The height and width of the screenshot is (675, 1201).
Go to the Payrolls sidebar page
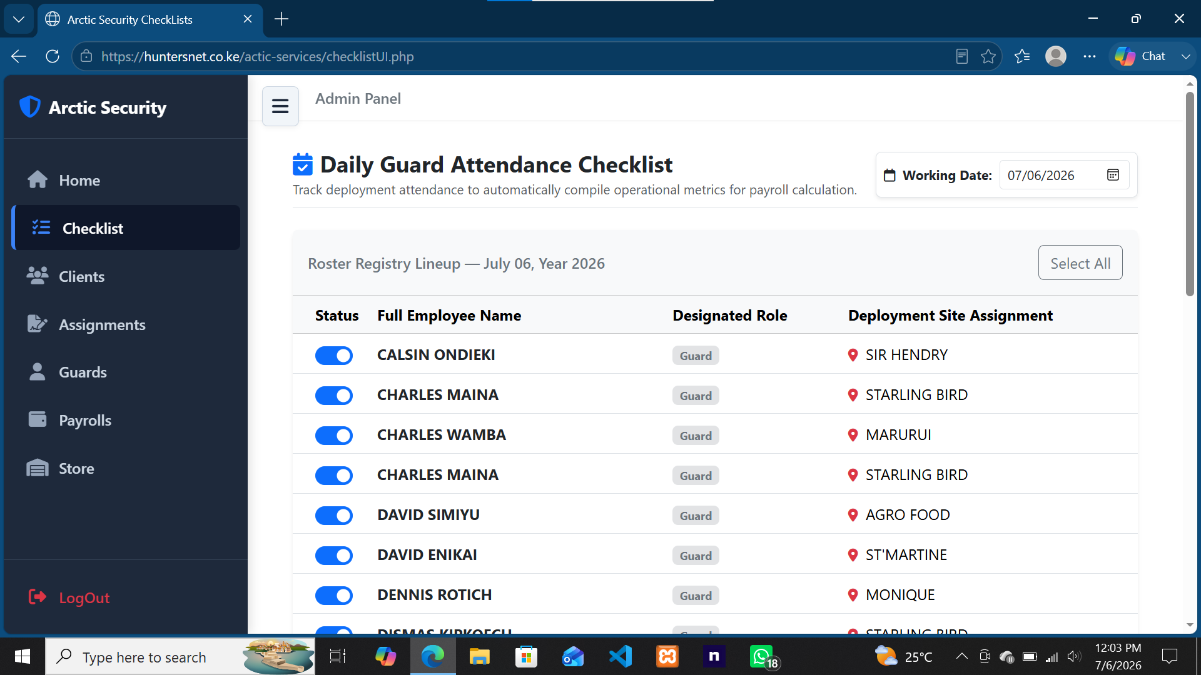(x=126, y=420)
